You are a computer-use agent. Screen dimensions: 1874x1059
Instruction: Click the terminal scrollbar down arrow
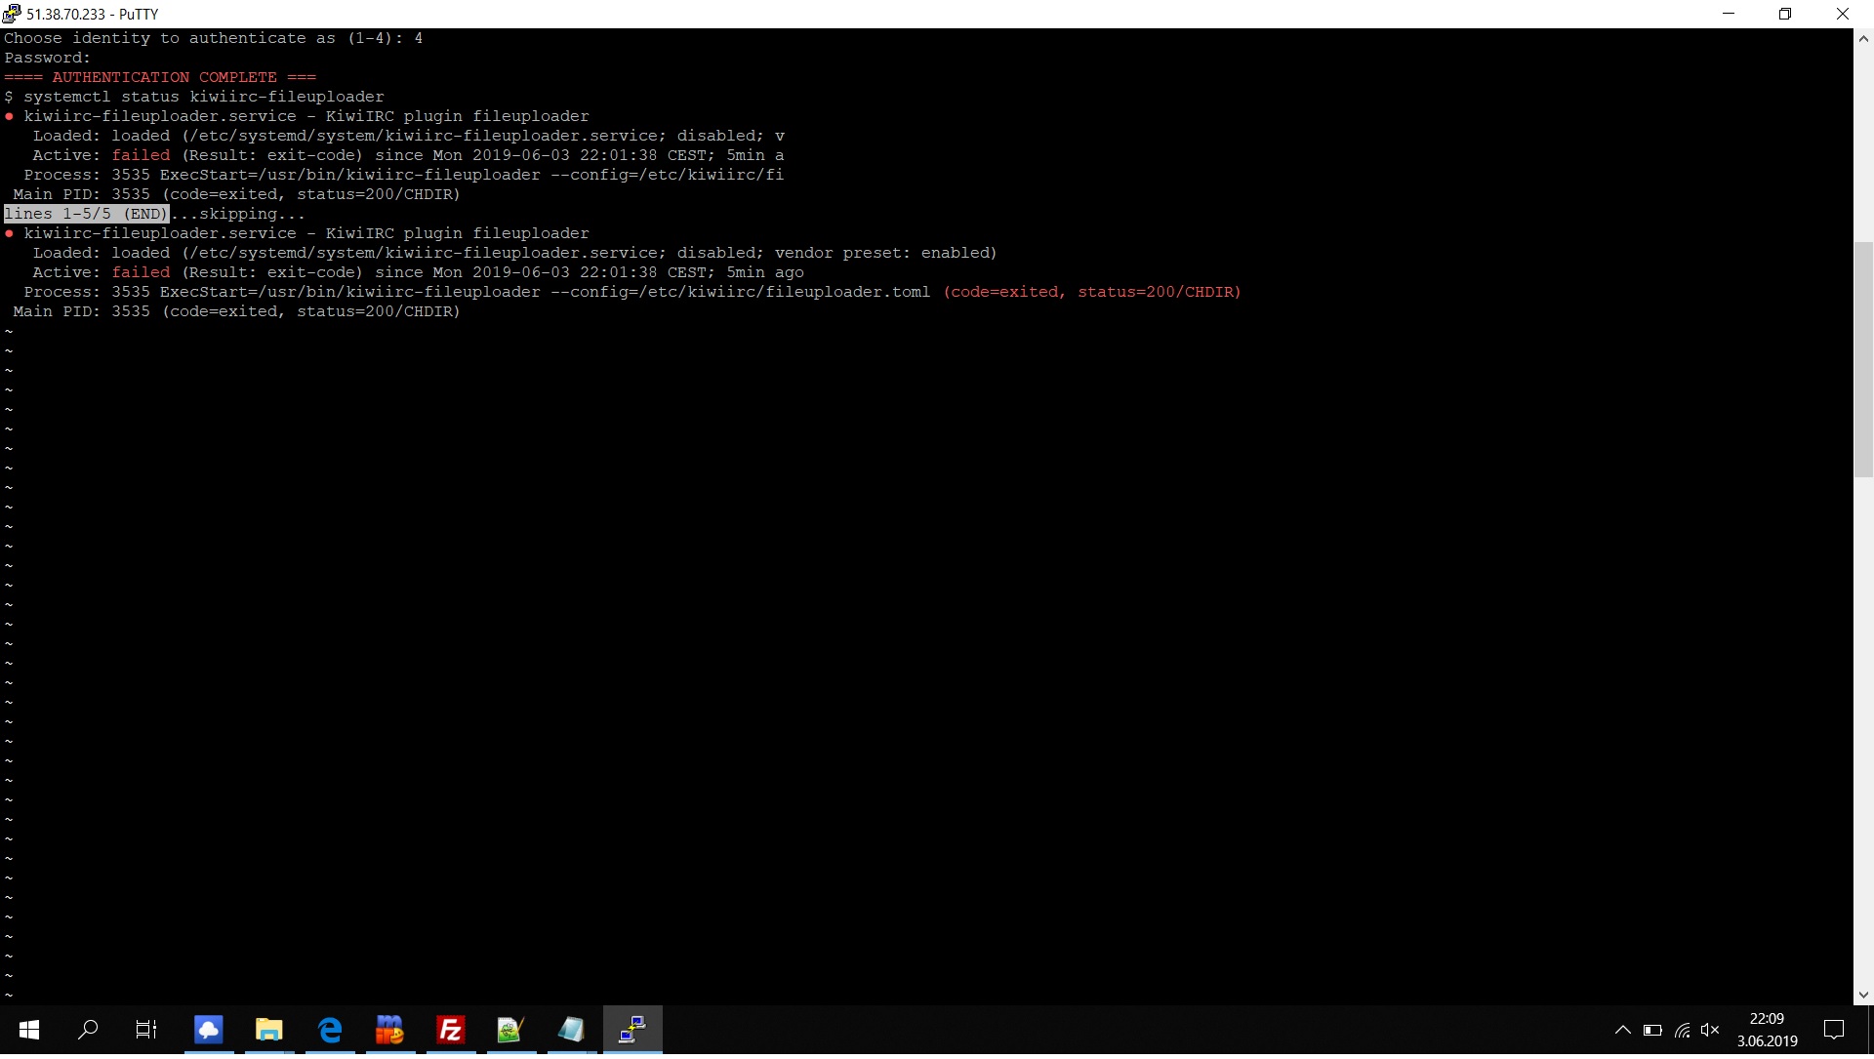pyautogui.click(x=1863, y=995)
